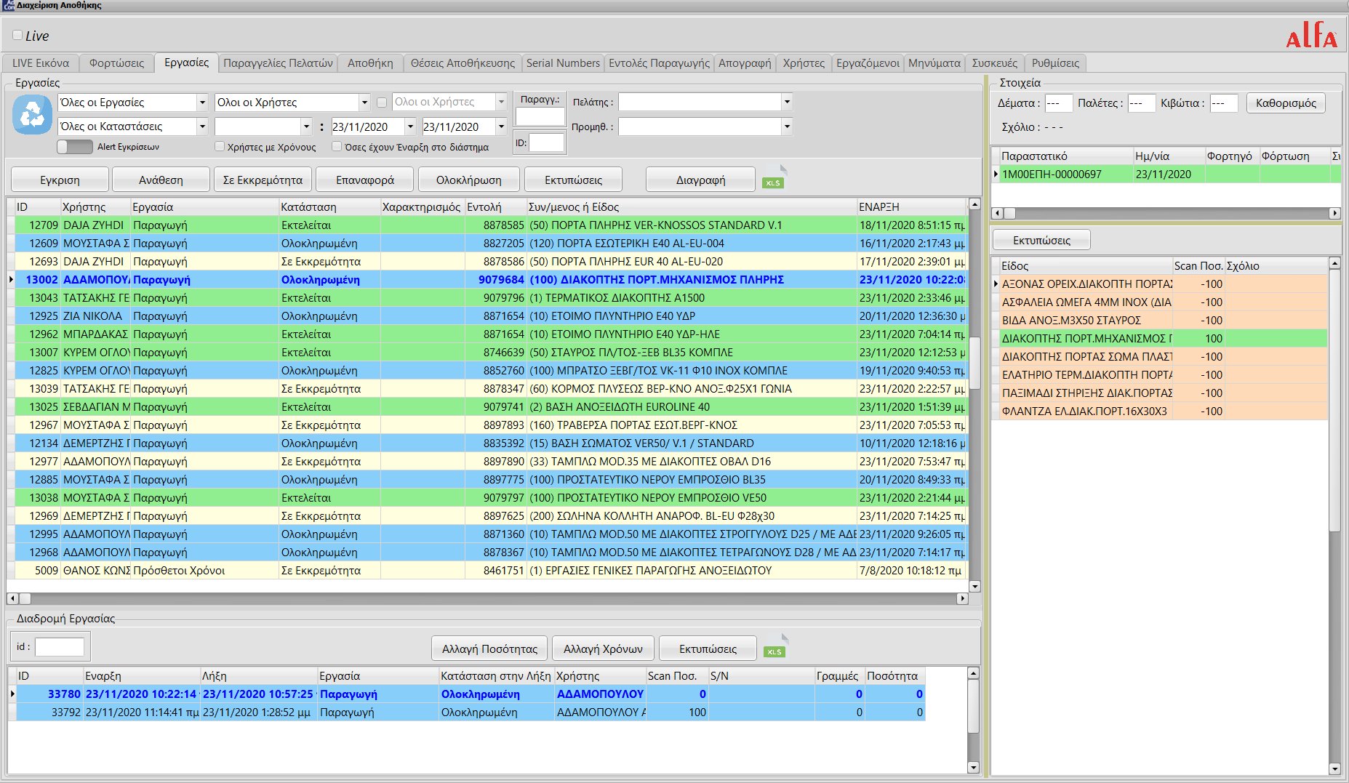Image resolution: width=1349 pixels, height=783 pixels.
Task: Click the Παραγγ. input field
Action: coord(540,116)
